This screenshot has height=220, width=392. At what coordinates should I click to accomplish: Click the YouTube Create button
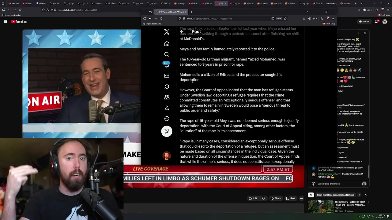[364, 21]
